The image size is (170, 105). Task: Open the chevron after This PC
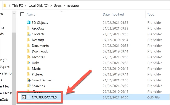25,5
